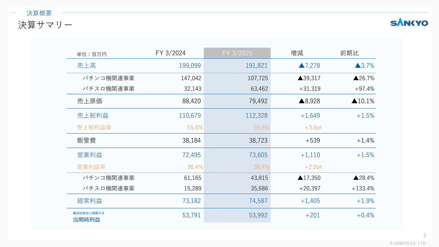Screen dimensions: 439x247
Task: Click the © SANKYO CO., LTD. copyright text
Action: click(x=408, y=243)
